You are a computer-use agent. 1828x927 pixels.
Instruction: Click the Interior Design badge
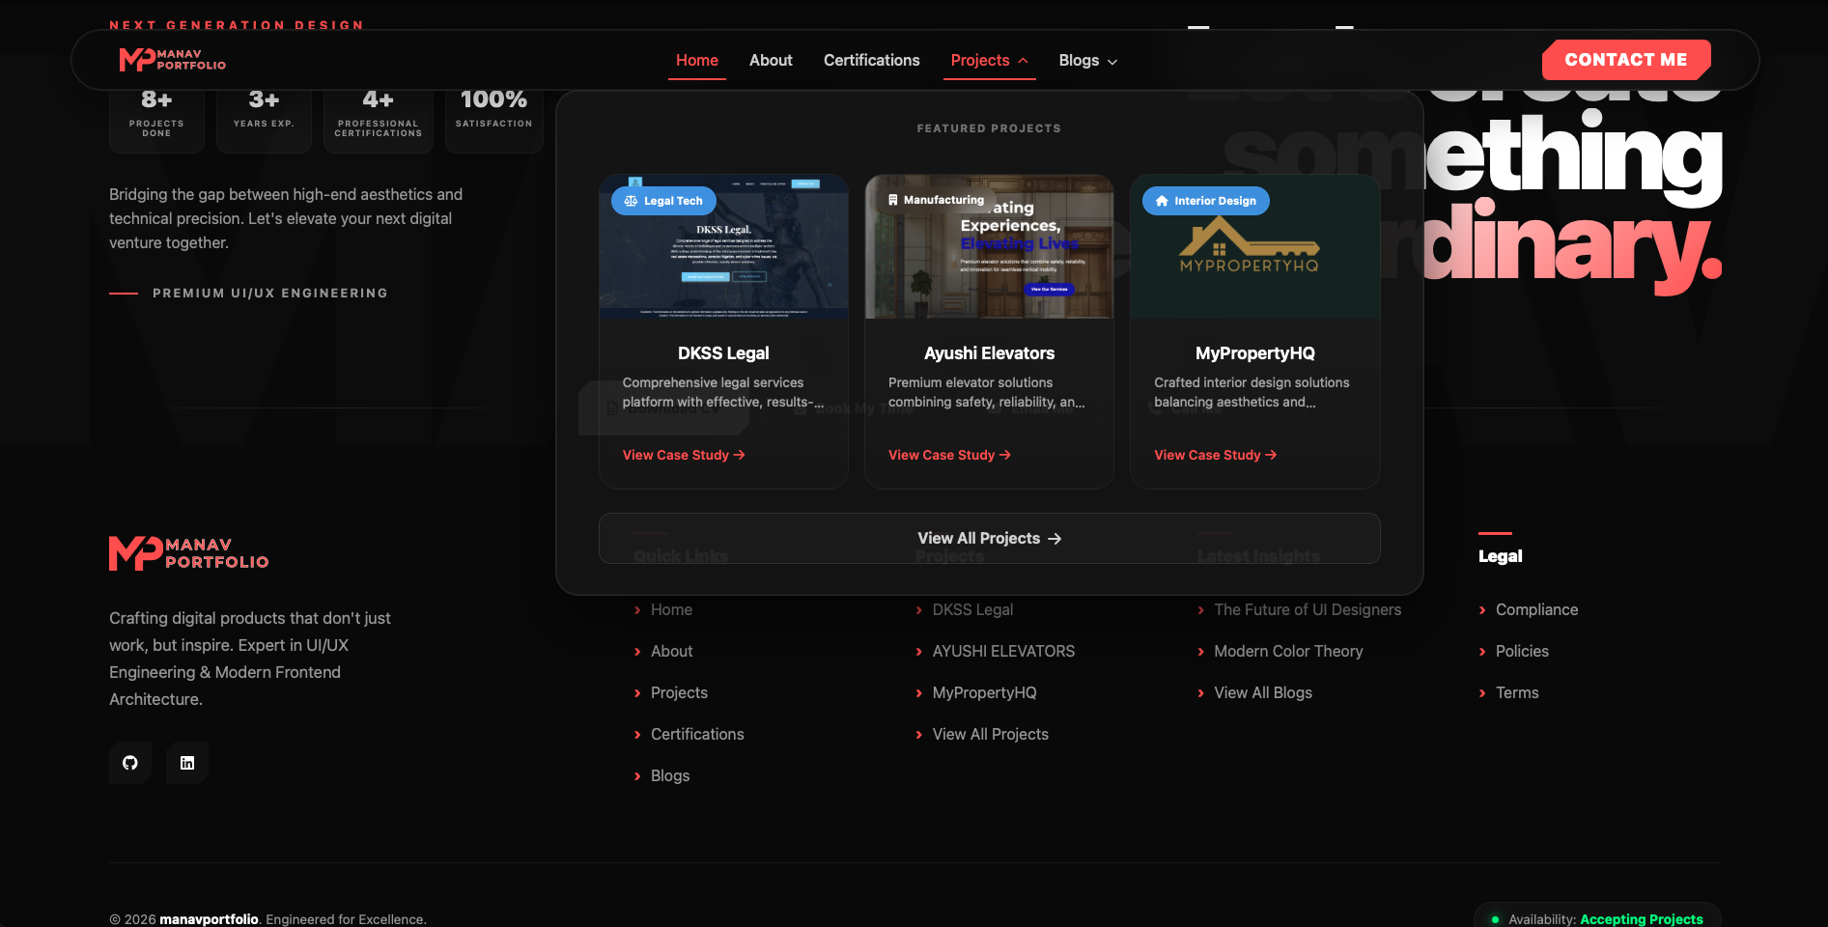tap(1205, 201)
